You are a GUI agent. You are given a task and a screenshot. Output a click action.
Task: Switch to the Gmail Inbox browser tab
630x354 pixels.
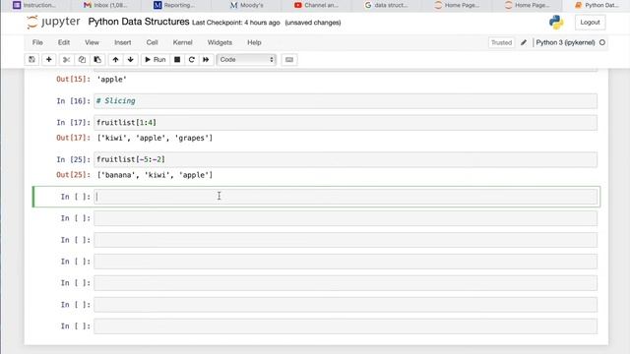pos(105,5)
